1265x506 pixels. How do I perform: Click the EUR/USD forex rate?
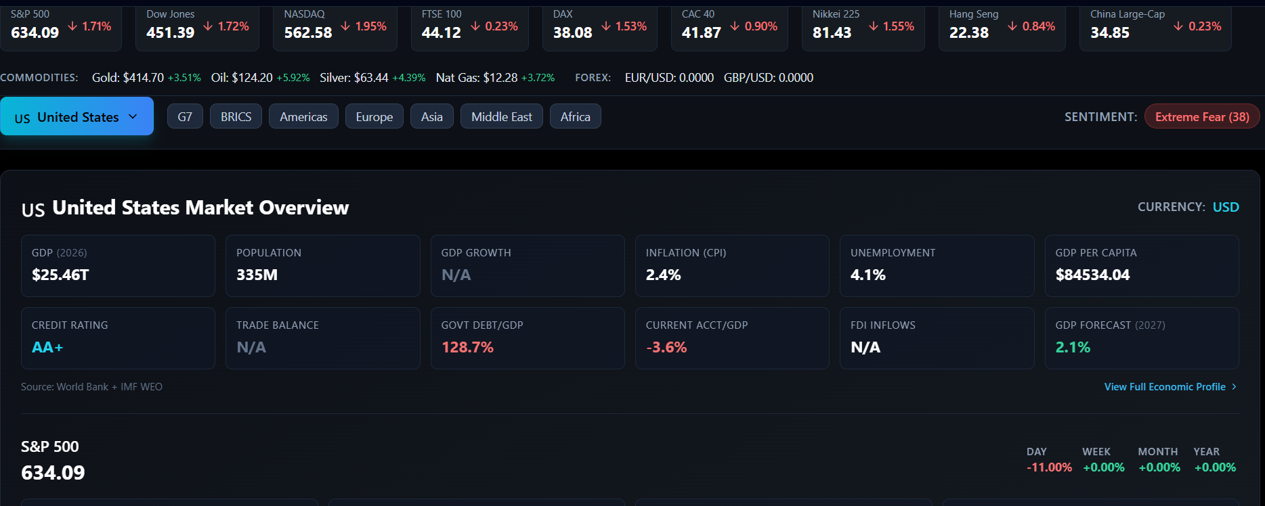[669, 78]
